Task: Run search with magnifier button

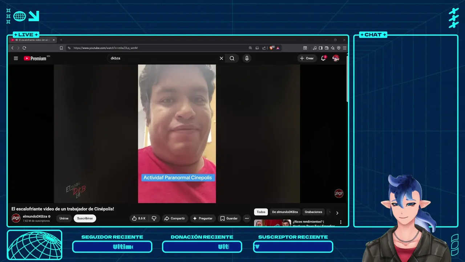Action: pos(232,58)
